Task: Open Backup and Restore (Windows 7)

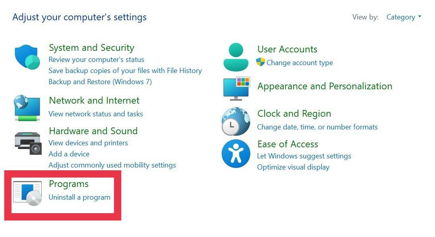Action: (100, 82)
